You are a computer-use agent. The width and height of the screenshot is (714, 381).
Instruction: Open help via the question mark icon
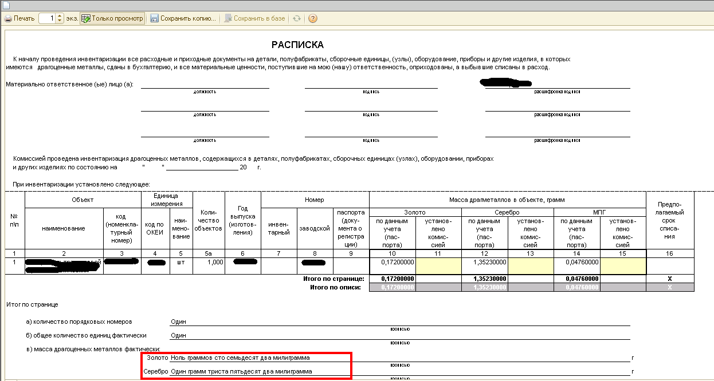pyautogui.click(x=313, y=18)
